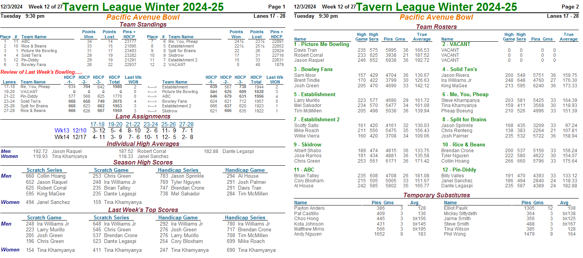Click substitute name 'Elliot Paulk'
583x258 pixels.
[456, 208]
